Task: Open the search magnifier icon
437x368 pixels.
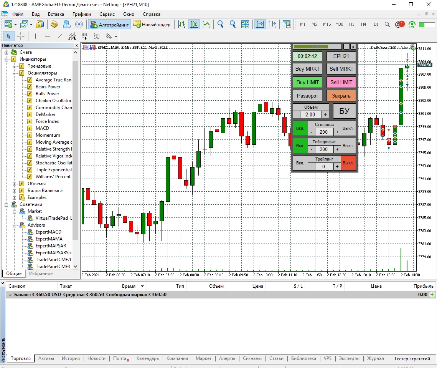Action: [x=387, y=25]
